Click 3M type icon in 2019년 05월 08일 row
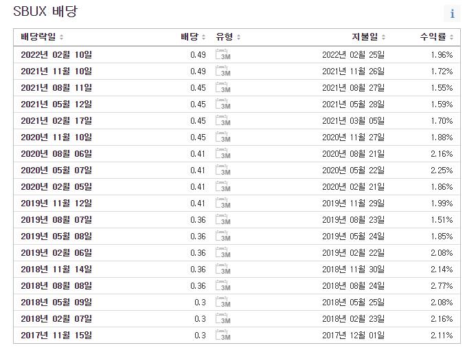Viewport: 467px width, 350px height. click(223, 237)
